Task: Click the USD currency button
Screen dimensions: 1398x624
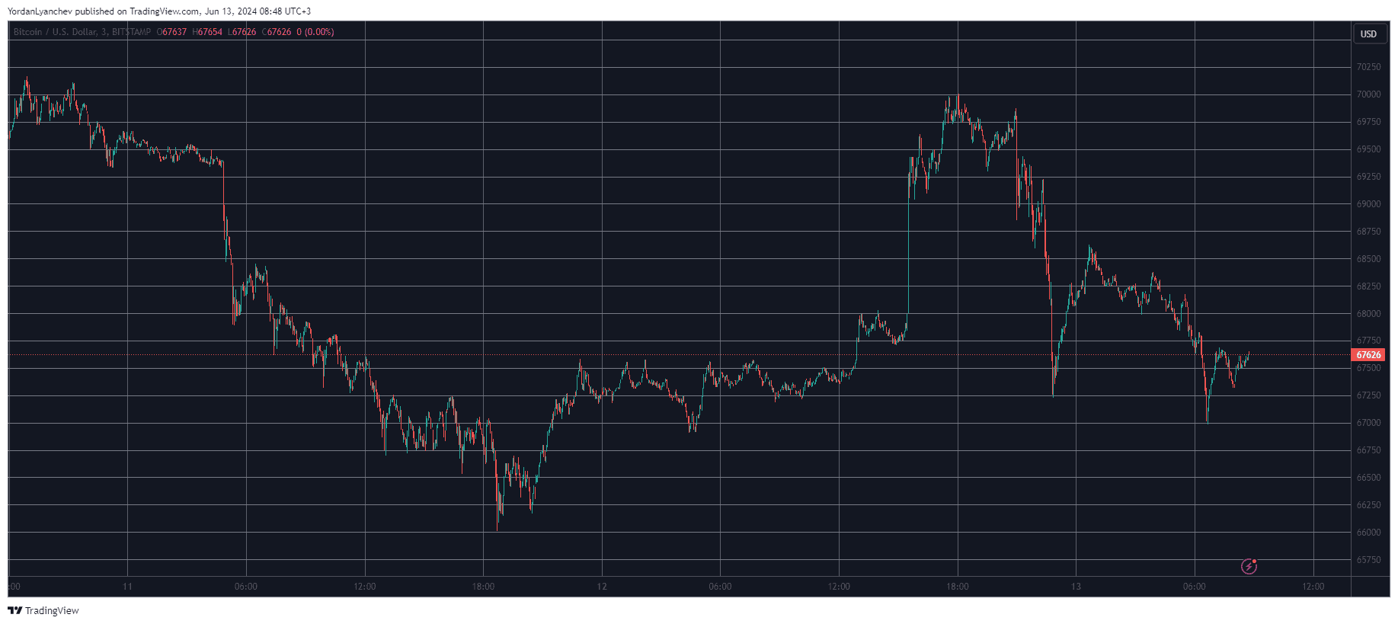Action: pos(1369,34)
